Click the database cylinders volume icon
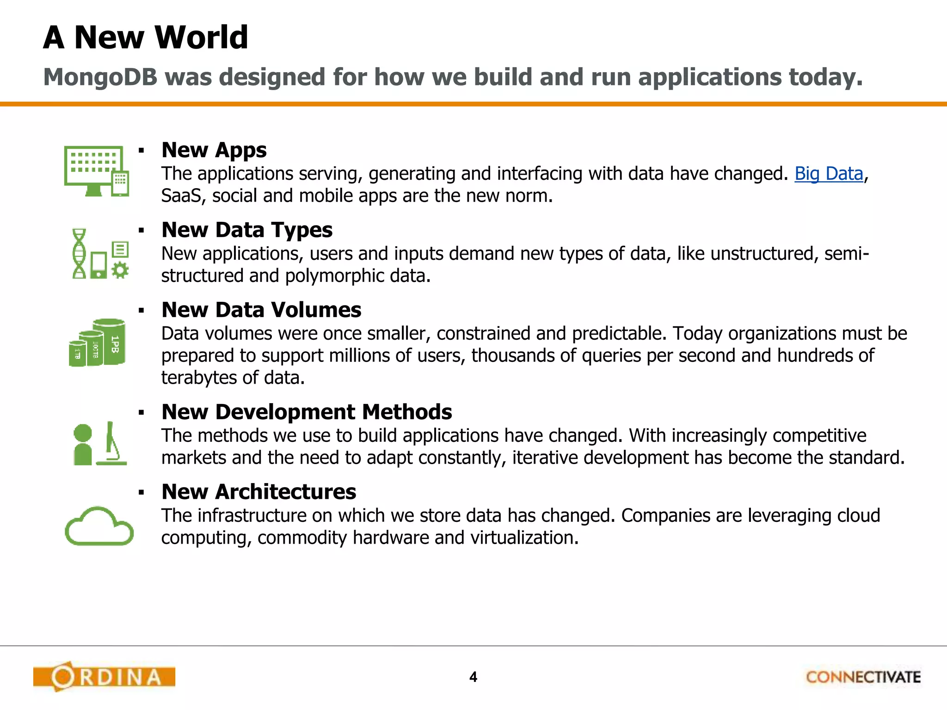The image size is (947, 710). [x=97, y=343]
